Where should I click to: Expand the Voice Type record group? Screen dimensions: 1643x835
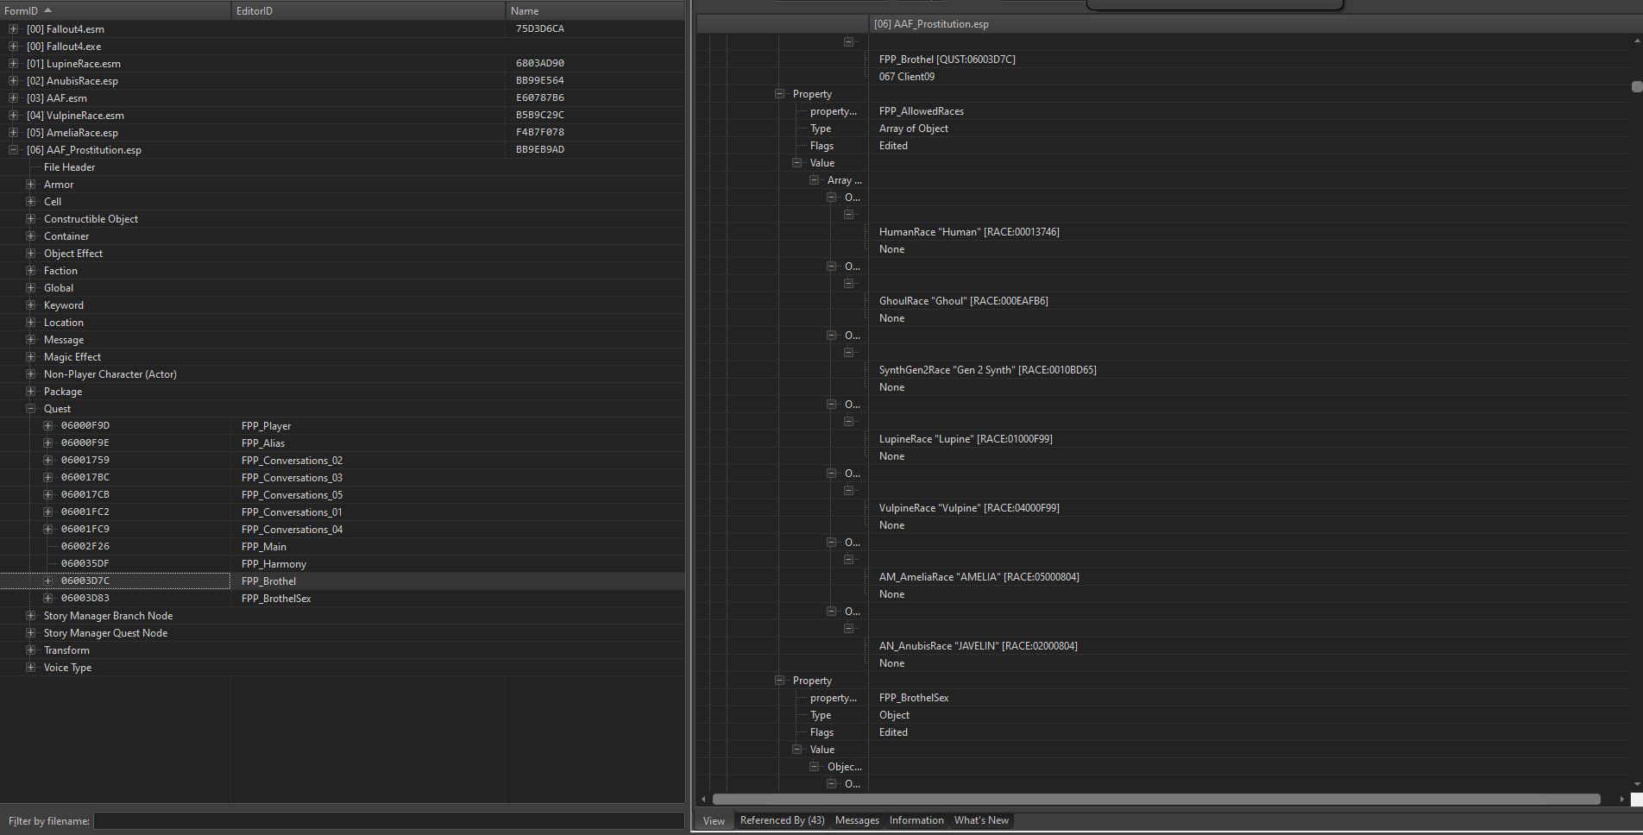pos(30,668)
